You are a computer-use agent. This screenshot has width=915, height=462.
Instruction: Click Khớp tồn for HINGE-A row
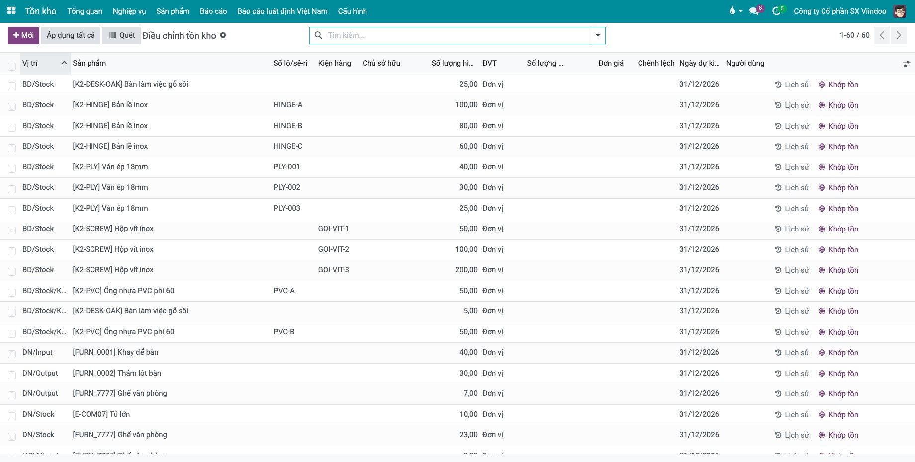(x=838, y=105)
